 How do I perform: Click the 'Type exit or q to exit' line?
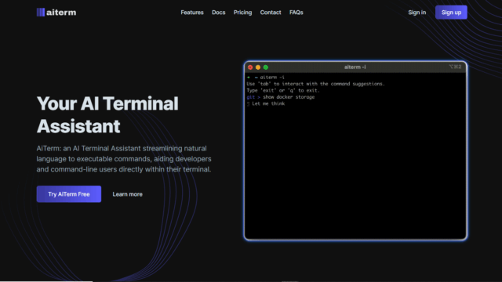pyautogui.click(x=283, y=91)
